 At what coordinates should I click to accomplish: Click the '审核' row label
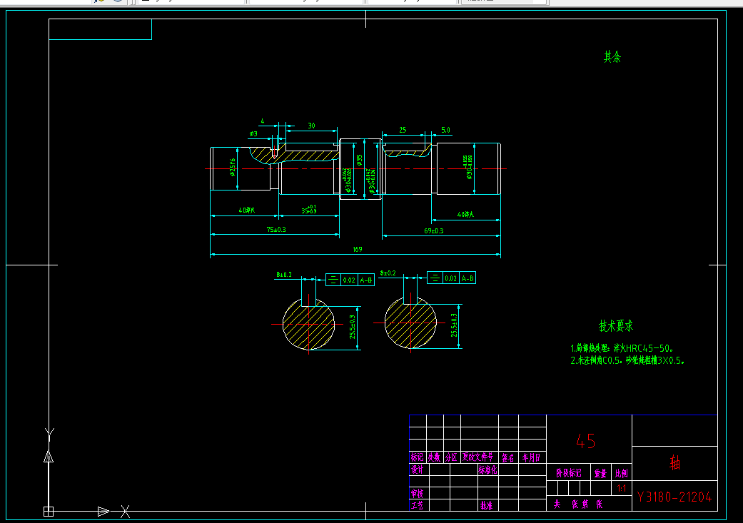(417, 493)
